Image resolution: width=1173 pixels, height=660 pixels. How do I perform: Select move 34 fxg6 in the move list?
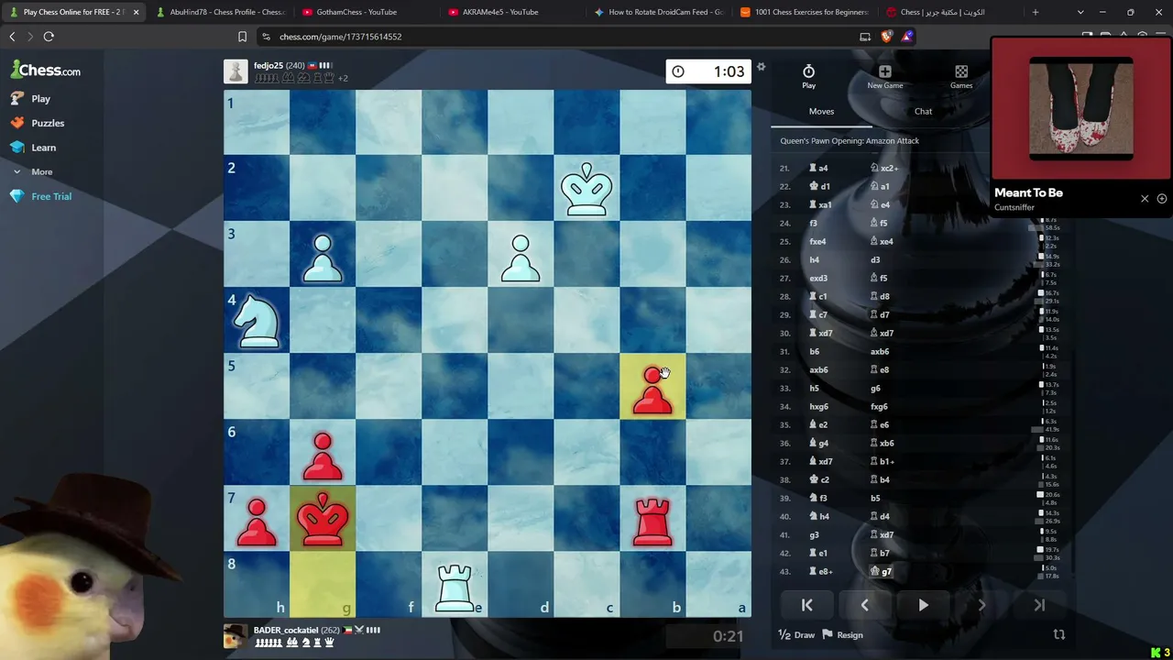(879, 406)
